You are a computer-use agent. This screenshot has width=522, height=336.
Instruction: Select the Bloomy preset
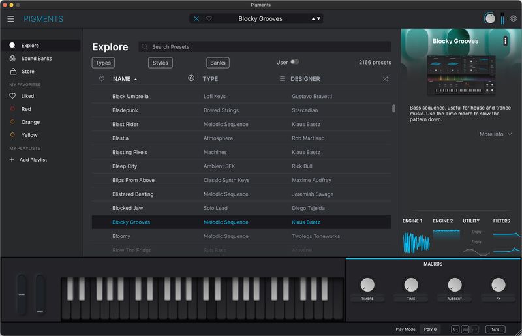pyautogui.click(x=241, y=236)
